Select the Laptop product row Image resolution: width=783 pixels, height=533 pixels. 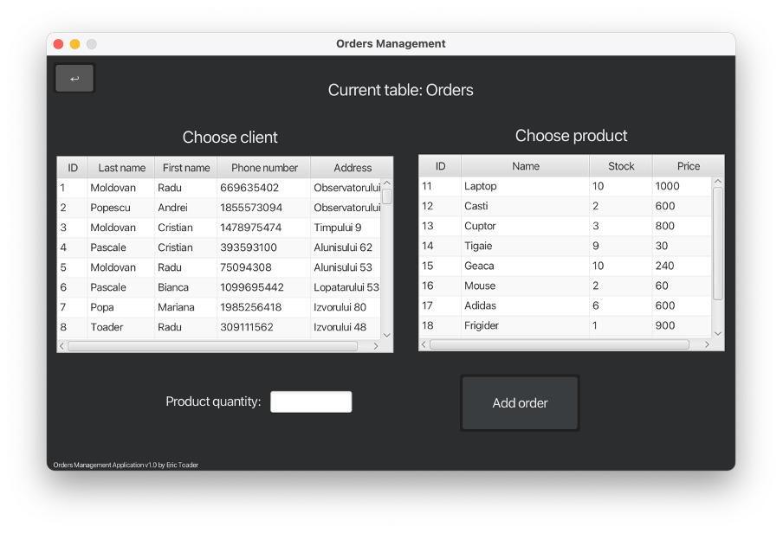point(566,186)
